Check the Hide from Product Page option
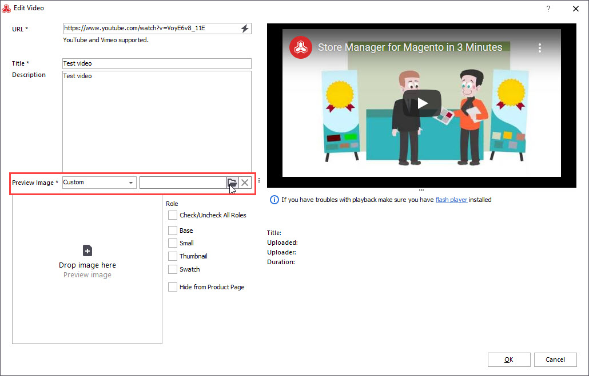 (x=173, y=287)
